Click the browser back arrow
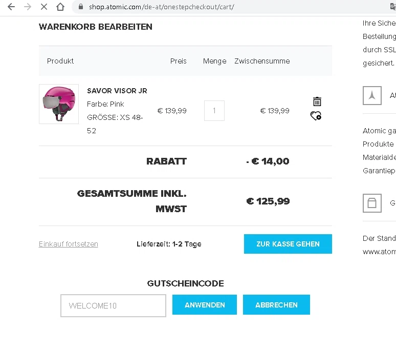The width and height of the screenshot is (396, 349). [11, 7]
